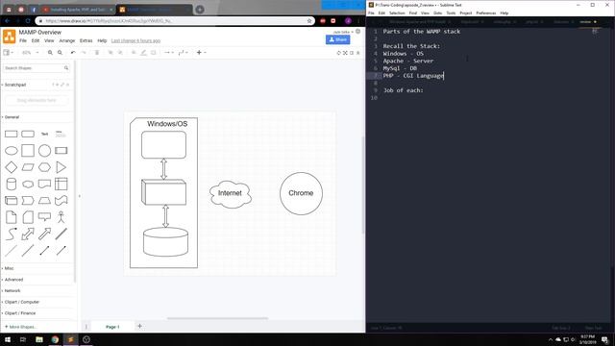Open the insert plus dropdown

point(201,53)
